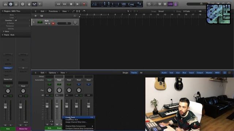This screenshot has height=131, width=234.
Task: Open Quick Help question mark icon
Action: (23, 4)
